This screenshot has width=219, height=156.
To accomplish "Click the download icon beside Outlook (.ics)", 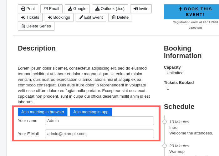I will 97,9.
